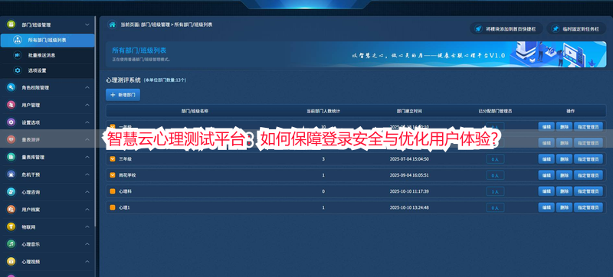Screen dimensions: 613x277
Task: Click the 所有部门/班级列表 org-chart icon
Action: [x=17, y=41]
